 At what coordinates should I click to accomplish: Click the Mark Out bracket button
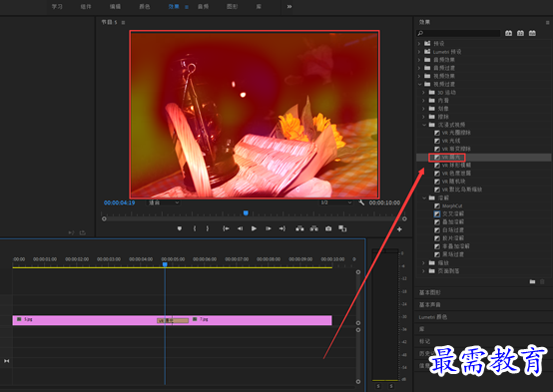click(208, 228)
